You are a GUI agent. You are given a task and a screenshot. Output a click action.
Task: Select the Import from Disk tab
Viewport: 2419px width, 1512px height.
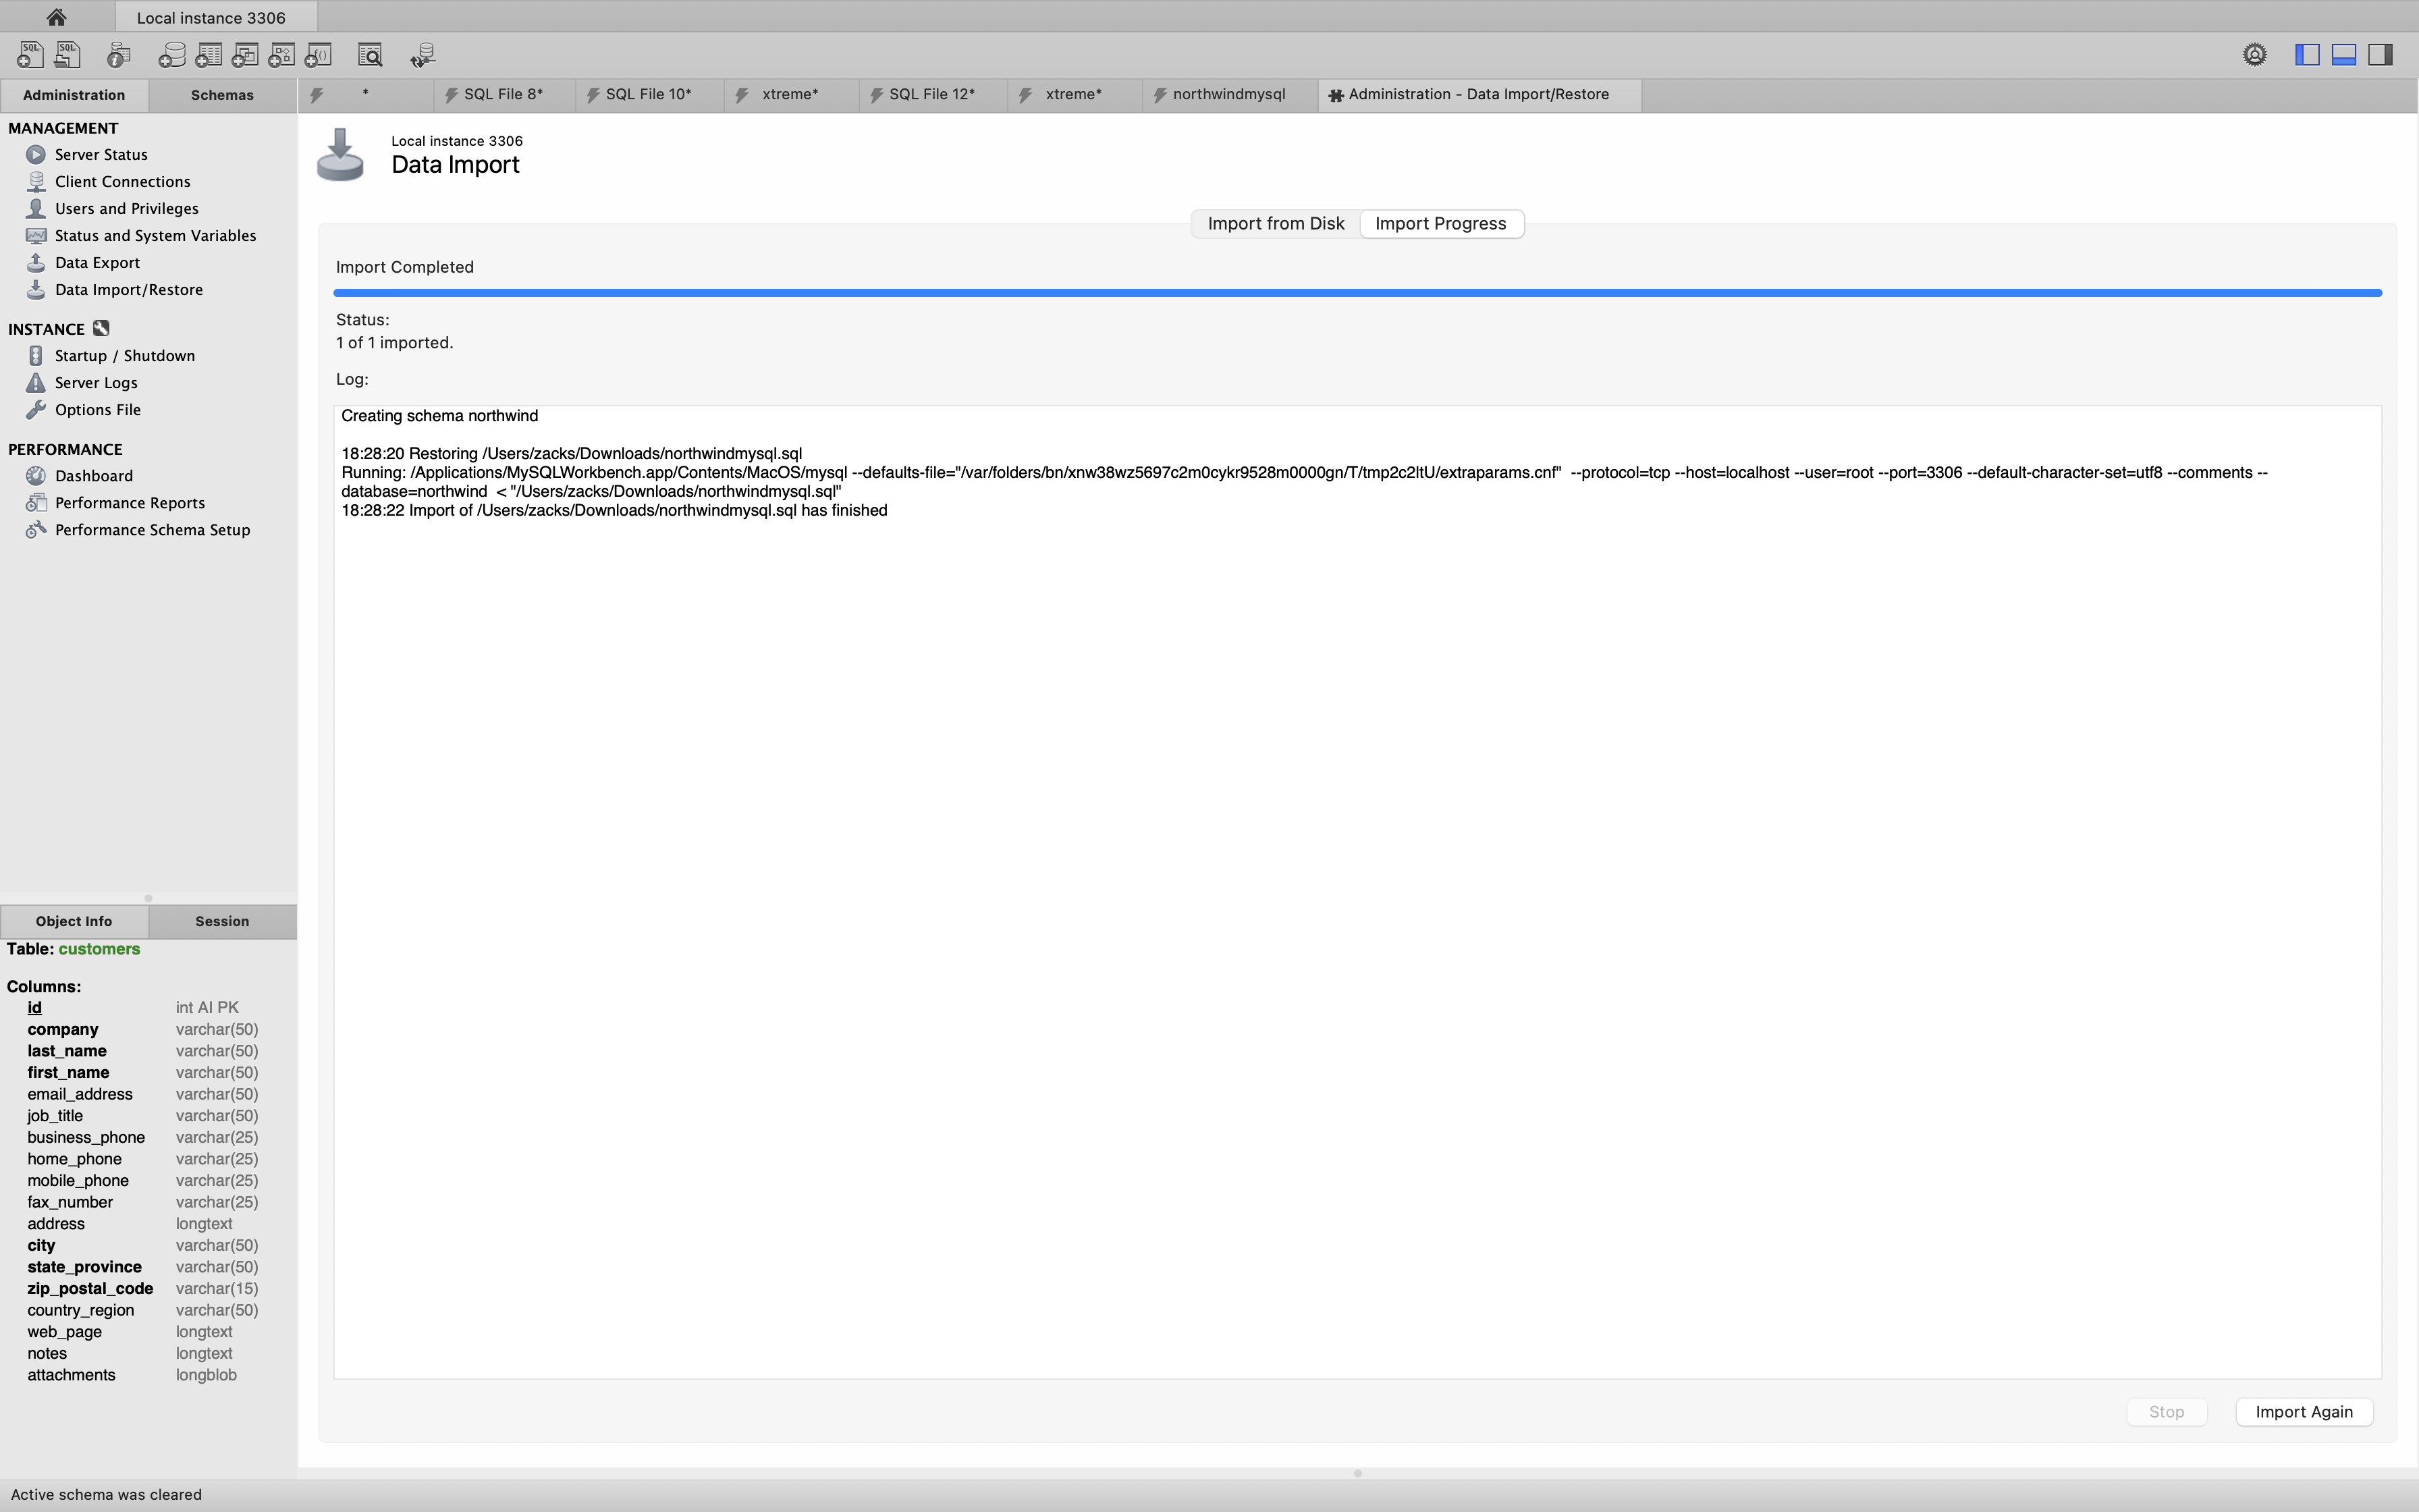[1276, 224]
